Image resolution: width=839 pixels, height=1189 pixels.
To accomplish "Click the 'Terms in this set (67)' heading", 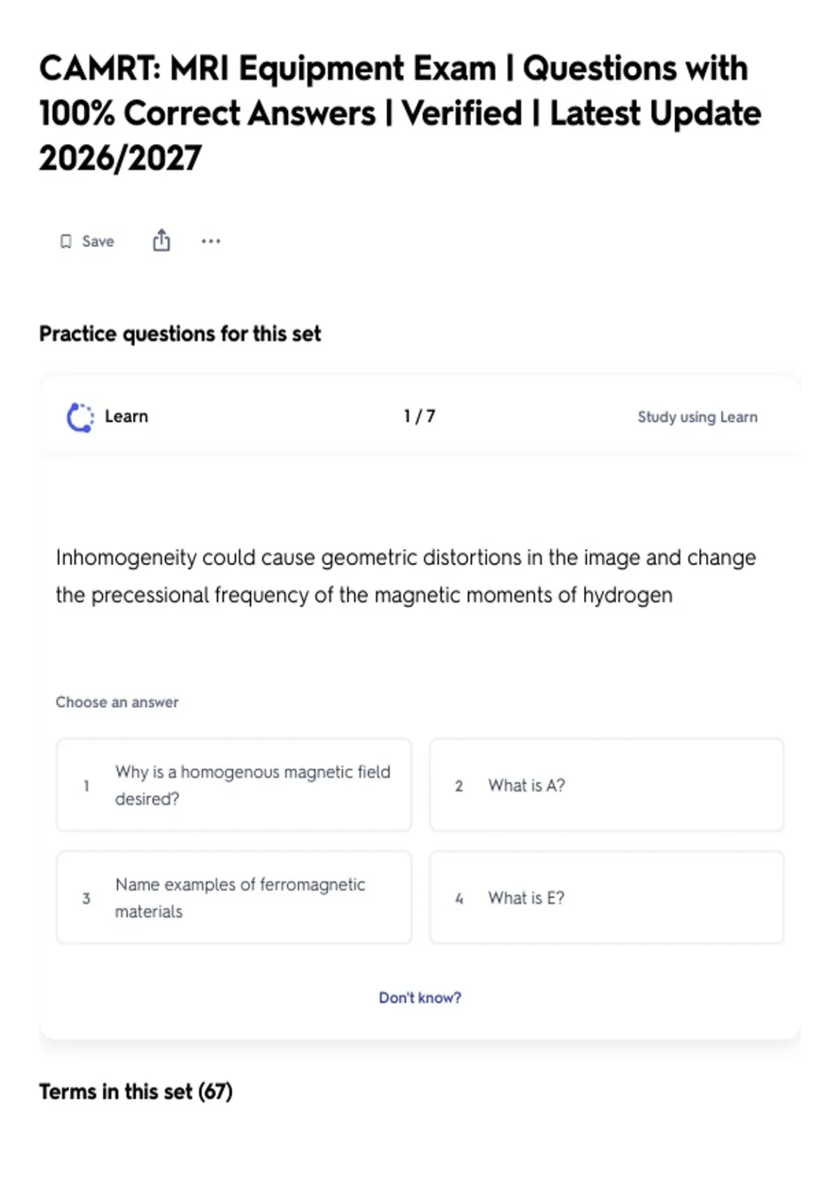I will (x=136, y=1091).
